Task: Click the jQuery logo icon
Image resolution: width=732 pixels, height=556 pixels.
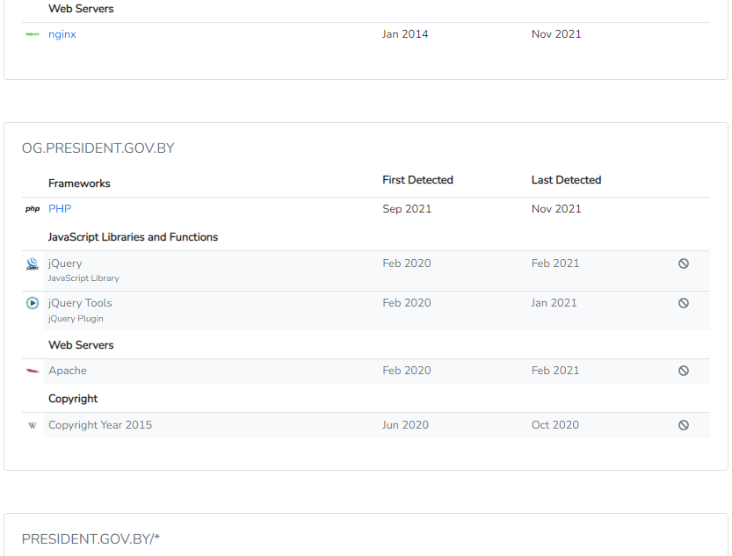Action: [x=33, y=264]
